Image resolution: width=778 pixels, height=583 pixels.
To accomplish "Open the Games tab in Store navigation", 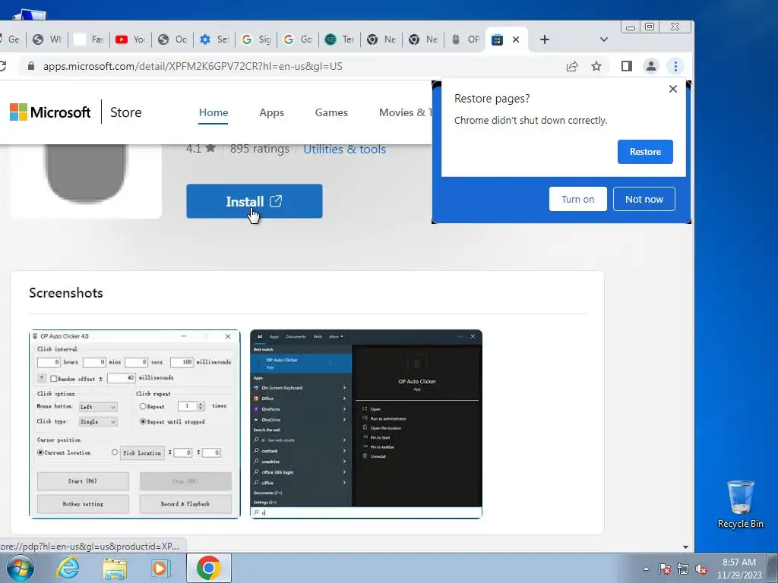I will click(331, 112).
